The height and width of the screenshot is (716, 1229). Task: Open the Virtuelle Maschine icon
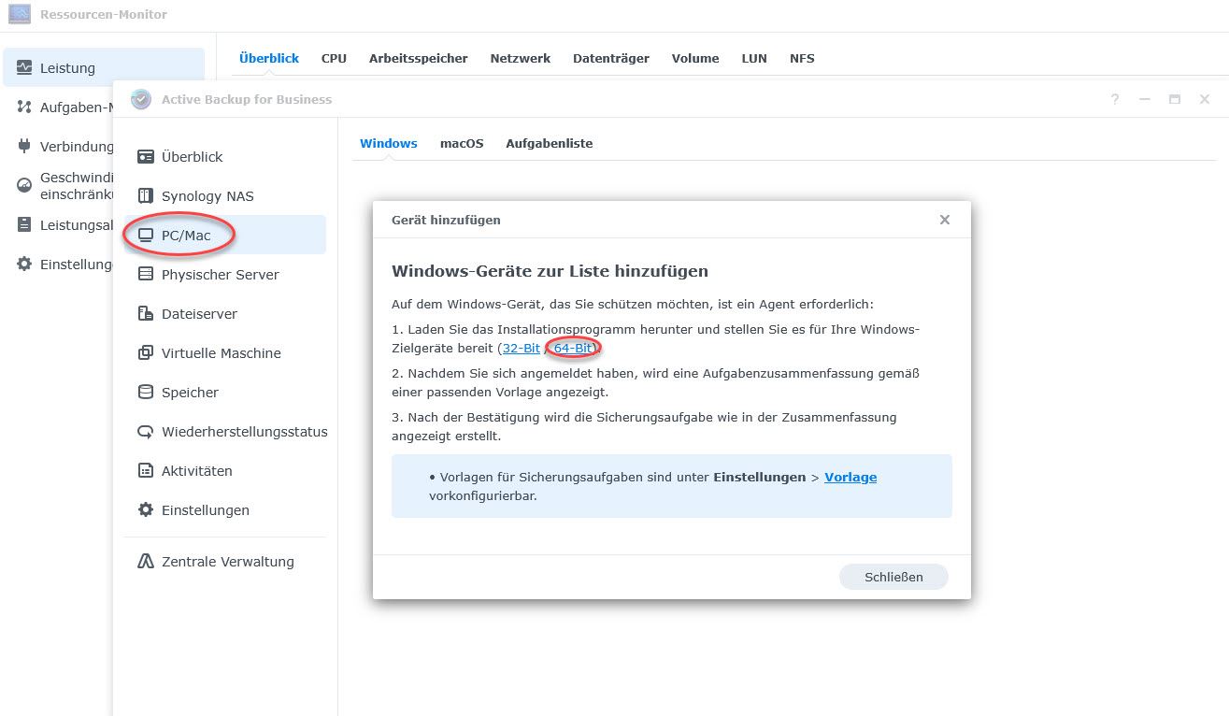[146, 353]
